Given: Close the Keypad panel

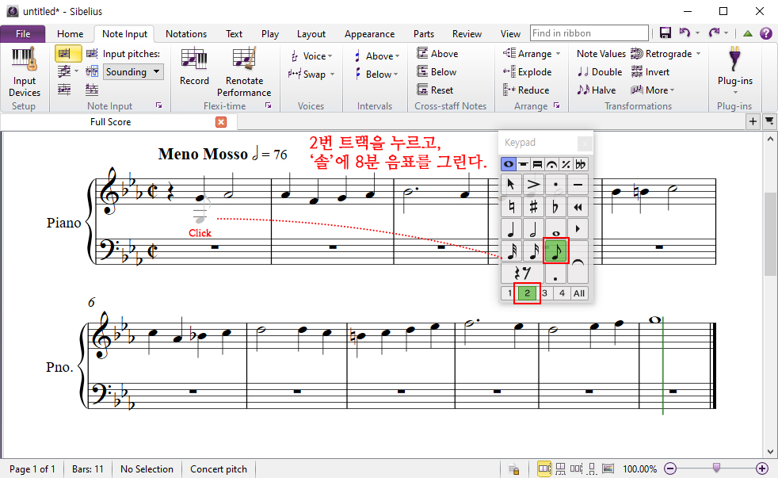Looking at the screenshot, I should point(585,143).
